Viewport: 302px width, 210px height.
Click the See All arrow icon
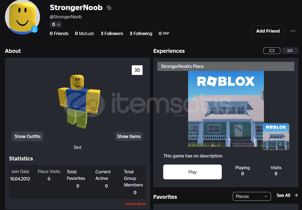pyautogui.click(x=296, y=195)
